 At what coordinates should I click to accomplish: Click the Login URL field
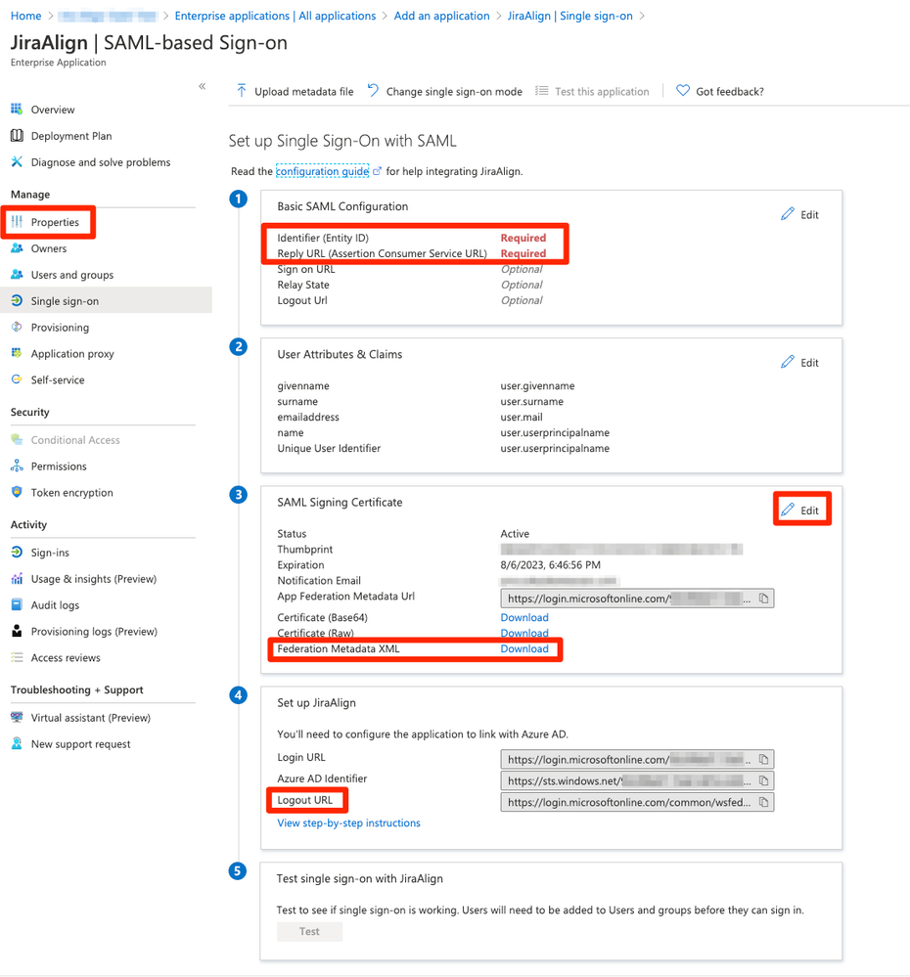click(637, 759)
